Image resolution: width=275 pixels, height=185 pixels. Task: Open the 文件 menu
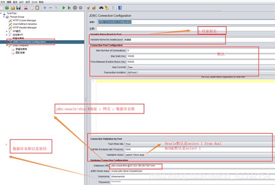(2, 2)
